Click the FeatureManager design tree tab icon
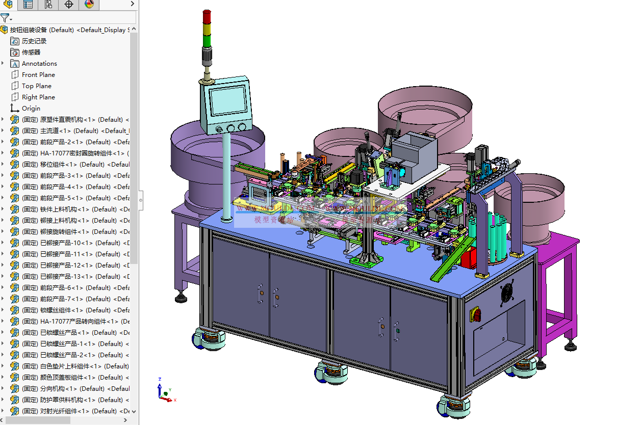 coord(8,5)
